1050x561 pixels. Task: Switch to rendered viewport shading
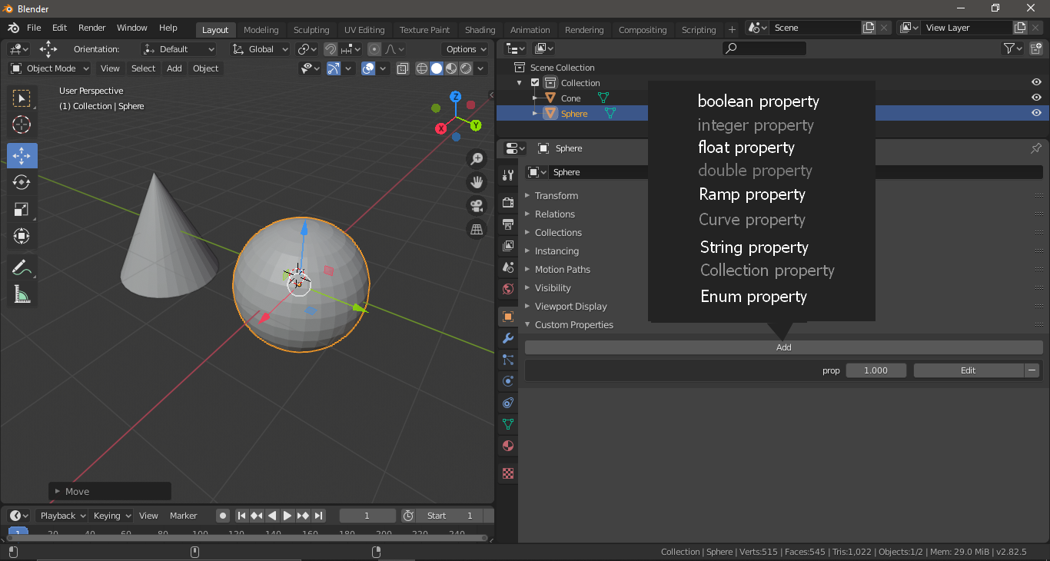(466, 68)
